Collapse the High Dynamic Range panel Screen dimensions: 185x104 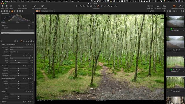coord(1,79)
